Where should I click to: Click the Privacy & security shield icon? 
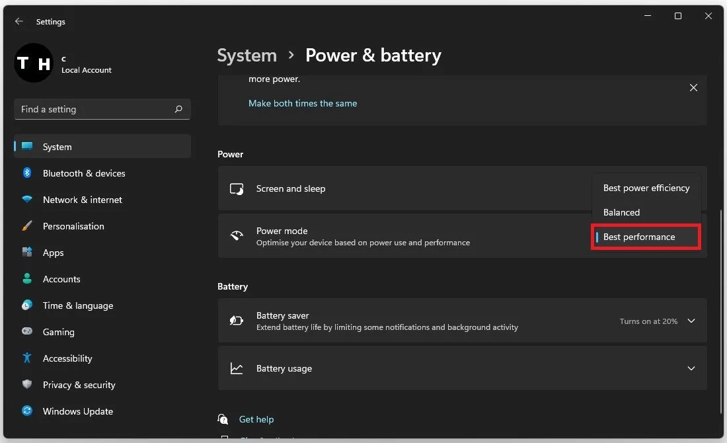[27, 385]
